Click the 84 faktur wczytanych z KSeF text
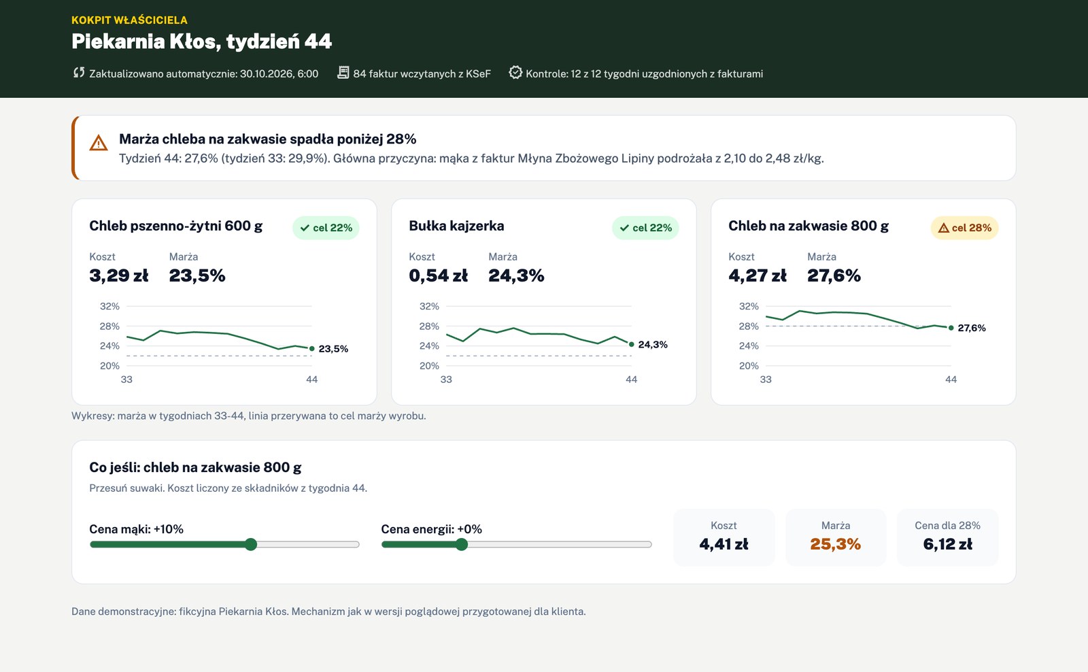 422,73
